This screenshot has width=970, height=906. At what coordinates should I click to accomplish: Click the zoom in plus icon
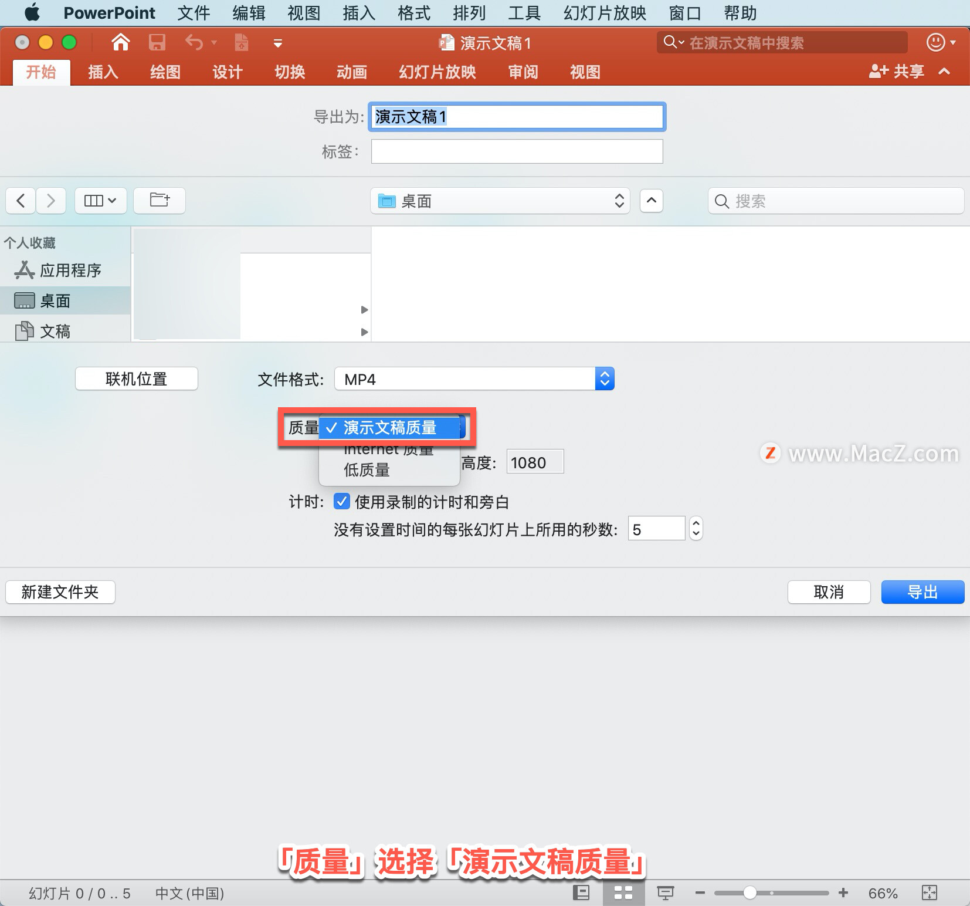click(x=843, y=893)
